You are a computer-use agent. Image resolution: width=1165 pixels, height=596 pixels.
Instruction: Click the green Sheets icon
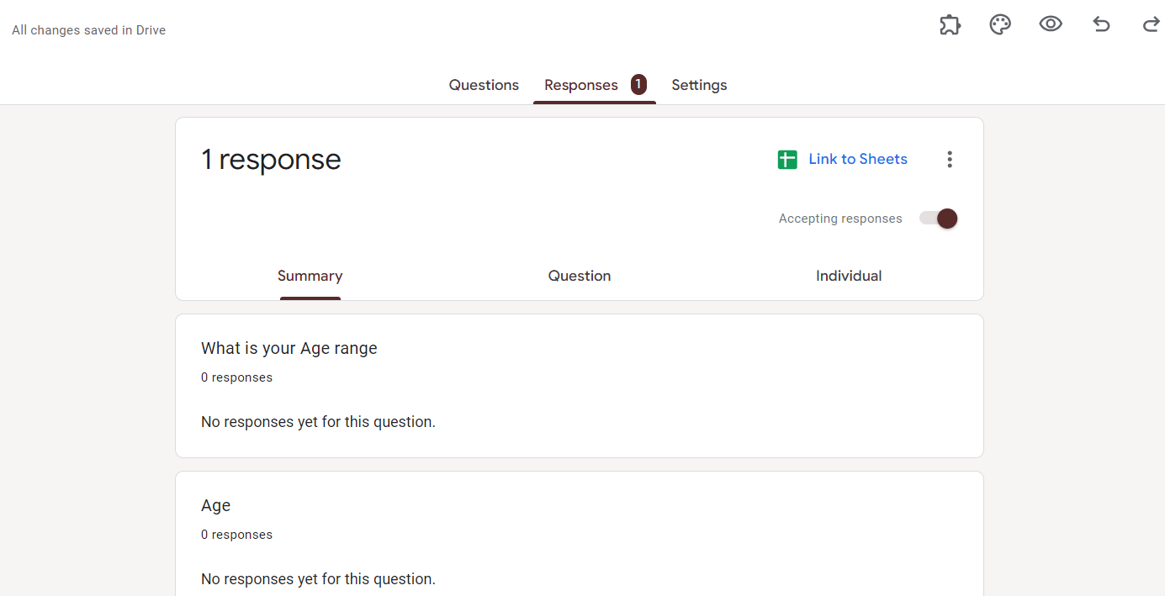click(787, 160)
